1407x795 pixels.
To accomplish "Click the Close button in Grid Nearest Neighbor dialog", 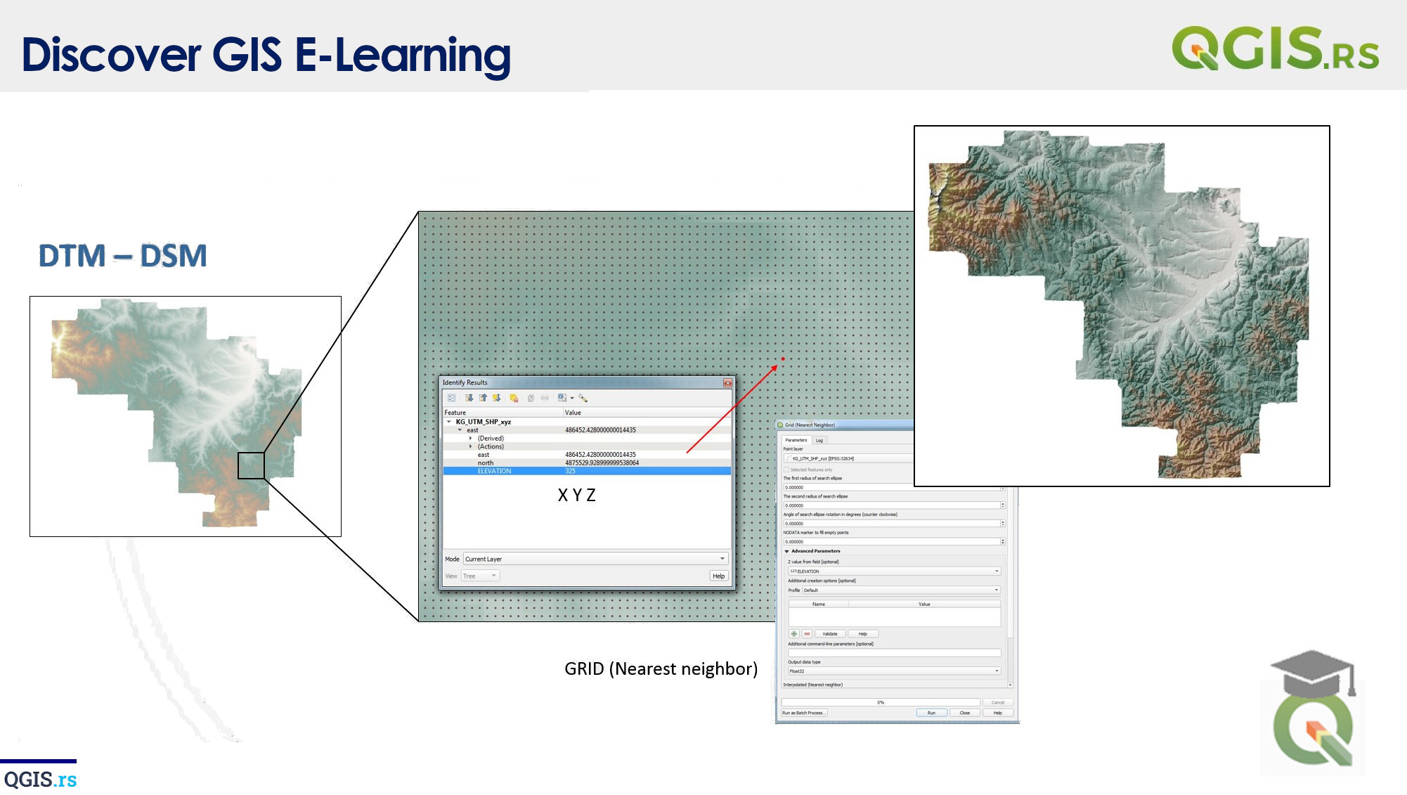I will (964, 713).
